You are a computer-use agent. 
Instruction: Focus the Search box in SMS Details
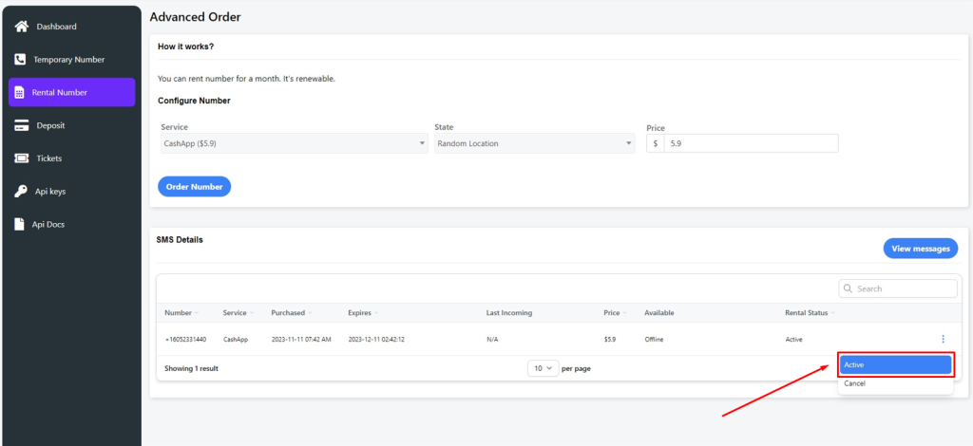coord(905,288)
